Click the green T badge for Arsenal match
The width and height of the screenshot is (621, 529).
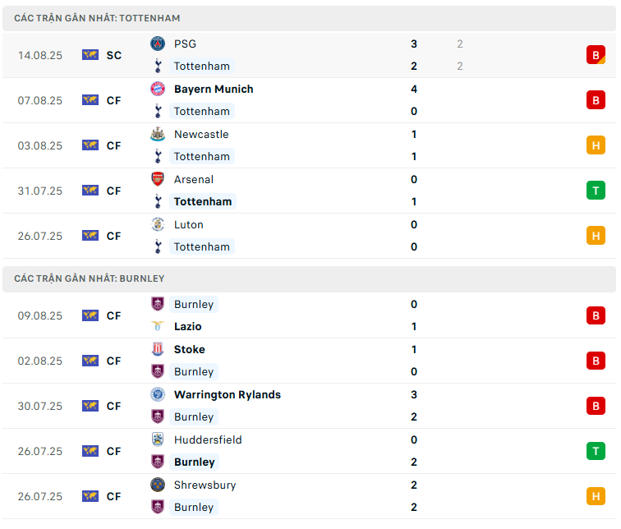(596, 191)
